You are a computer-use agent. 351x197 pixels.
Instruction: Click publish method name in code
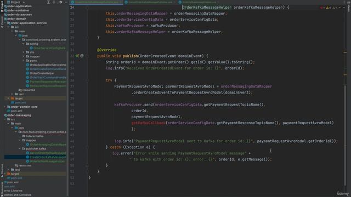tap(131, 56)
